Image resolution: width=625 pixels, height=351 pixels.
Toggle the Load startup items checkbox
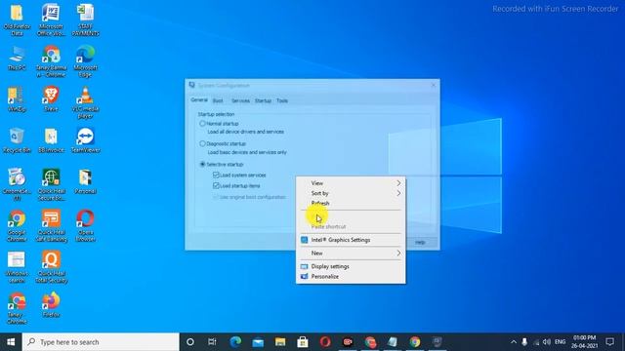click(216, 185)
